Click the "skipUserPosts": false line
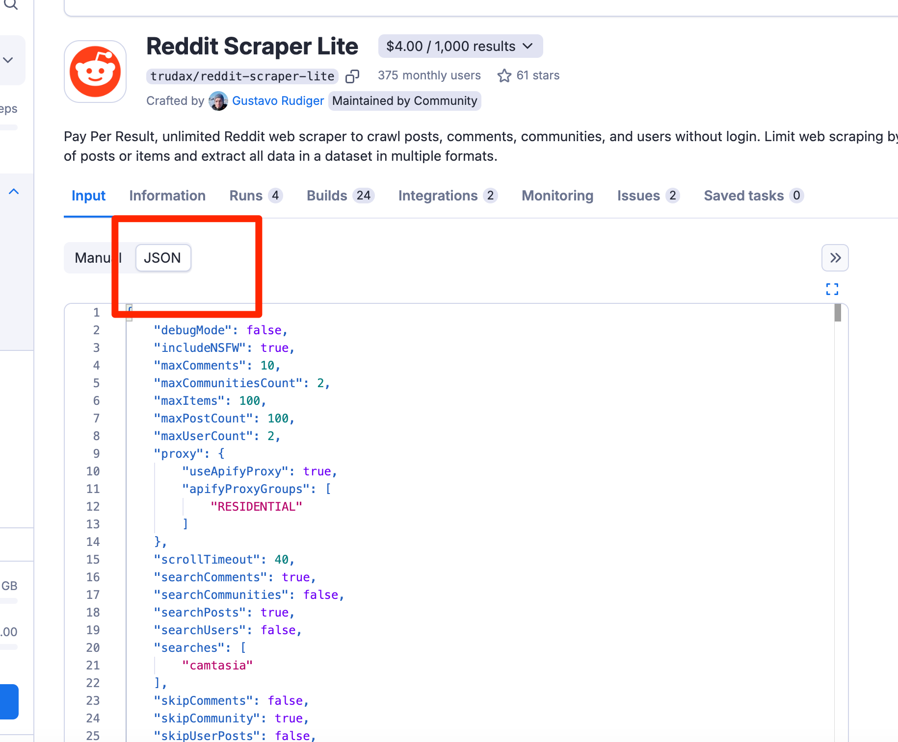The width and height of the screenshot is (898, 742). point(235,736)
